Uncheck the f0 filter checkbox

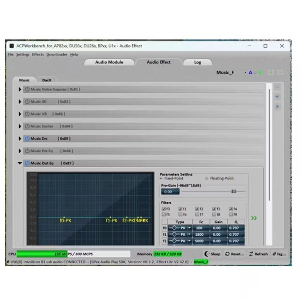click(164, 209)
